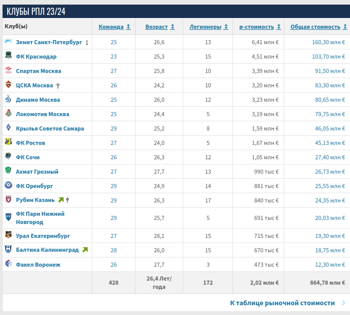Click trophy icon next to Рубин Казань

[x=67, y=200]
